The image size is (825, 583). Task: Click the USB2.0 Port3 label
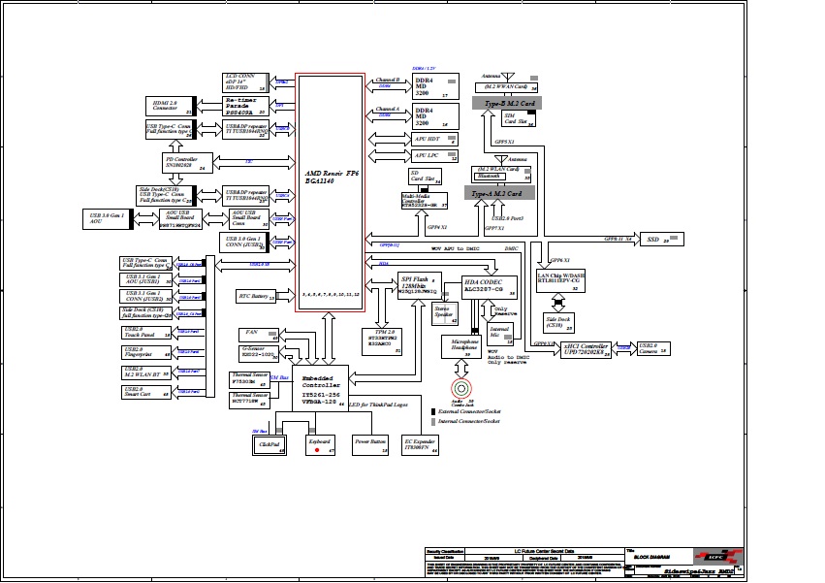(507, 218)
